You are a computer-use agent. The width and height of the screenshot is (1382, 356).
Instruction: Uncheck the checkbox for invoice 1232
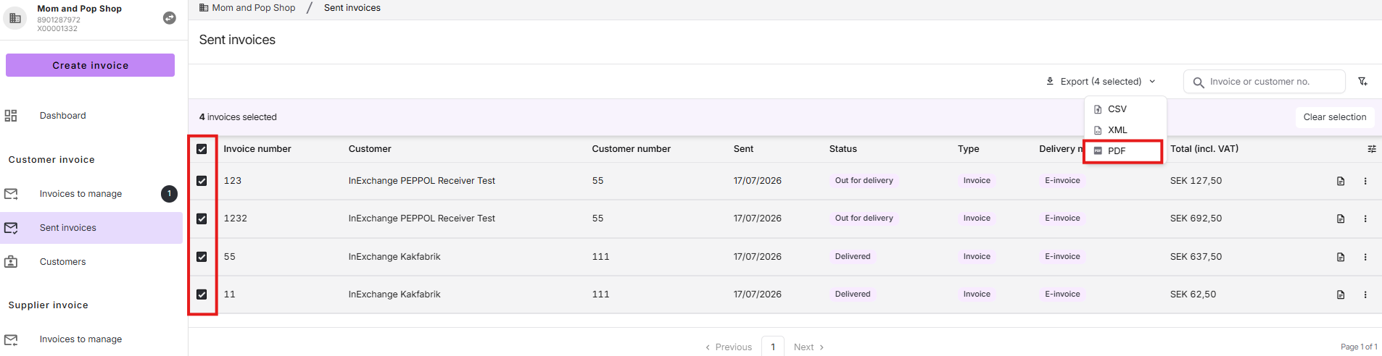point(202,219)
